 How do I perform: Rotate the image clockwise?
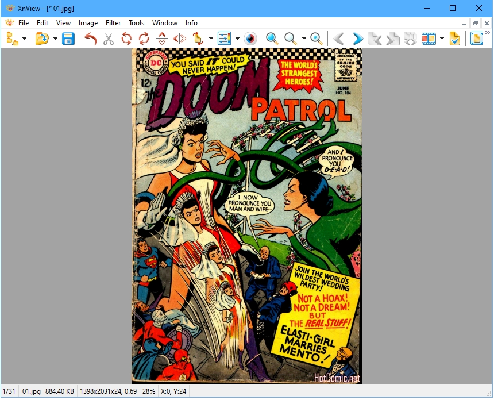click(x=144, y=39)
